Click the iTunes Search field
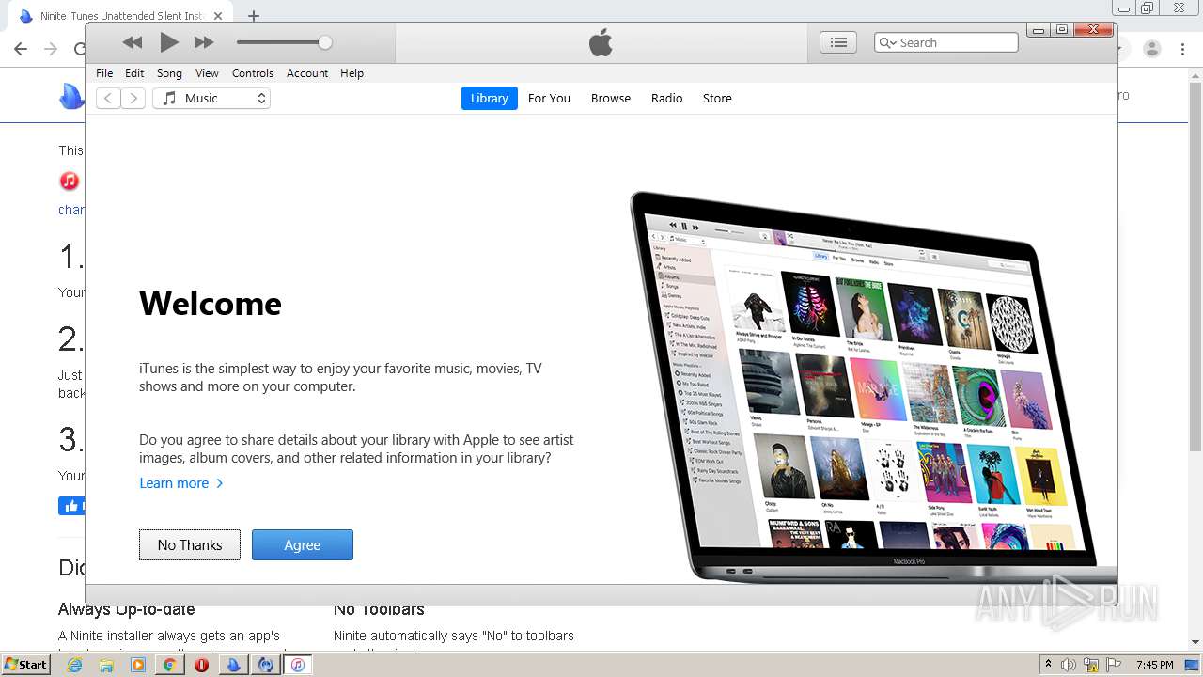 (x=946, y=42)
